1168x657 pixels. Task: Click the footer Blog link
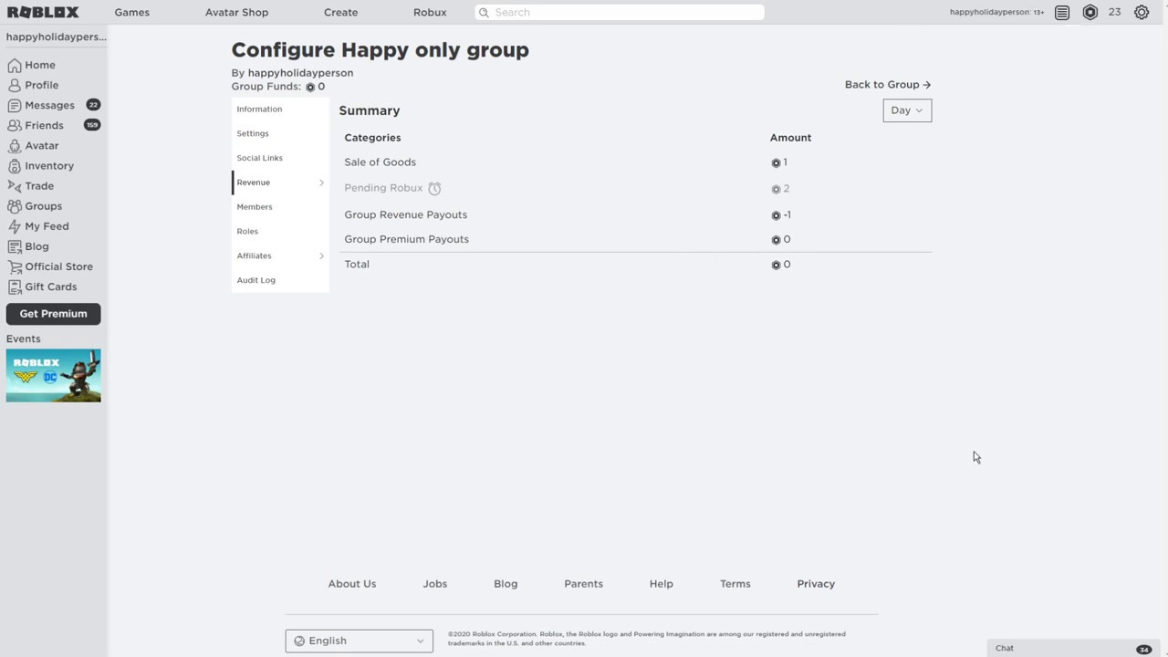(x=506, y=584)
